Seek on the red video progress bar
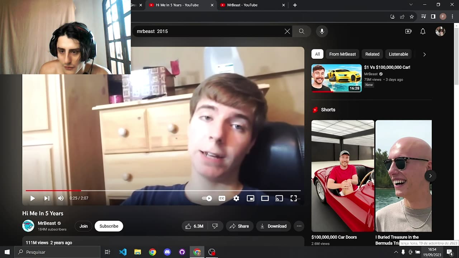 [163, 191]
